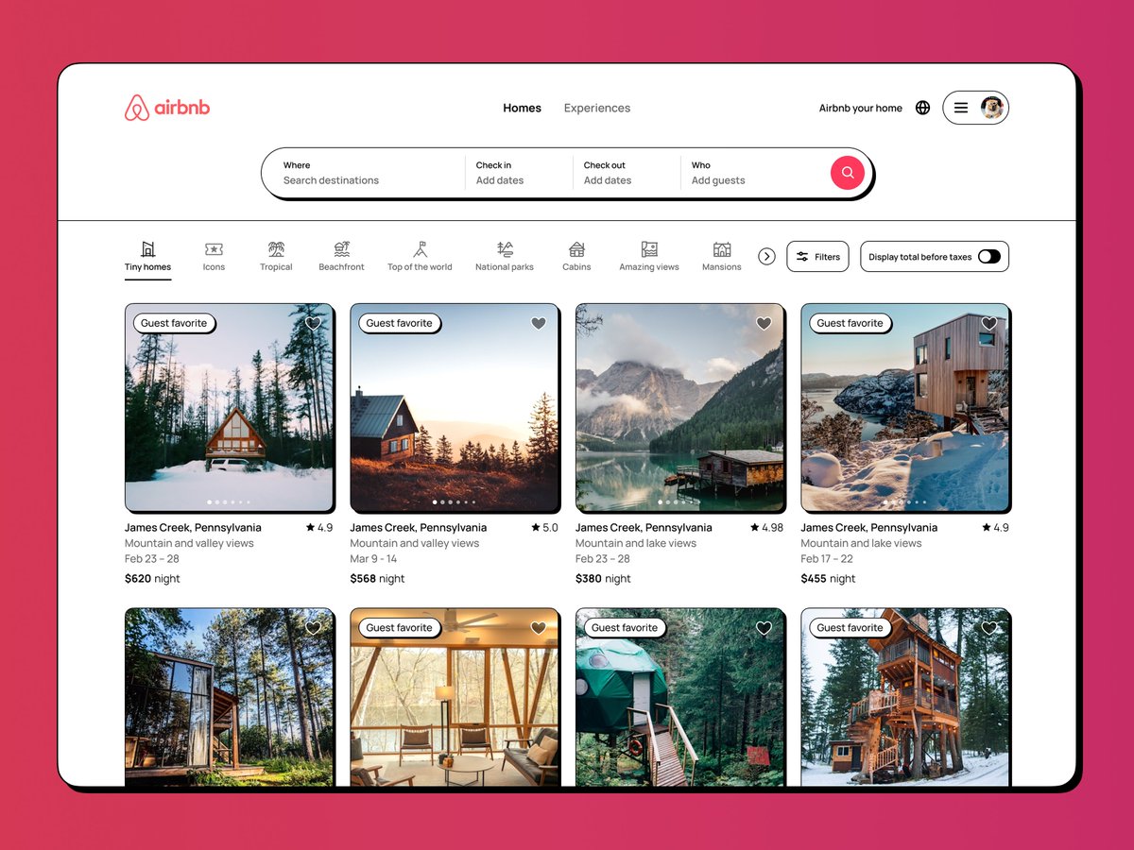Viewport: 1134px width, 850px height.
Task: Open the language globe icon
Action: click(x=923, y=108)
